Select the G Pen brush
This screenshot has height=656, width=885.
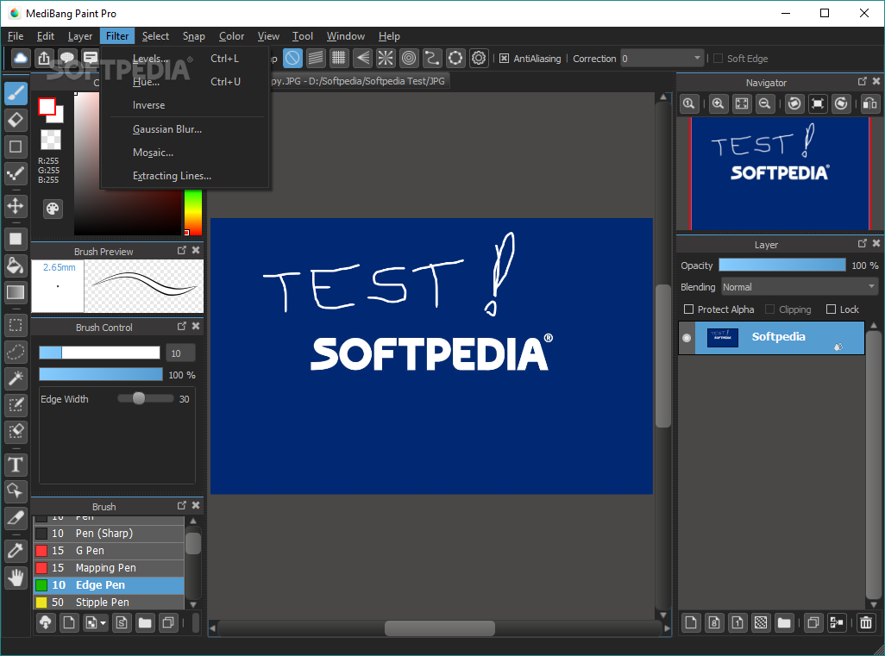click(109, 551)
